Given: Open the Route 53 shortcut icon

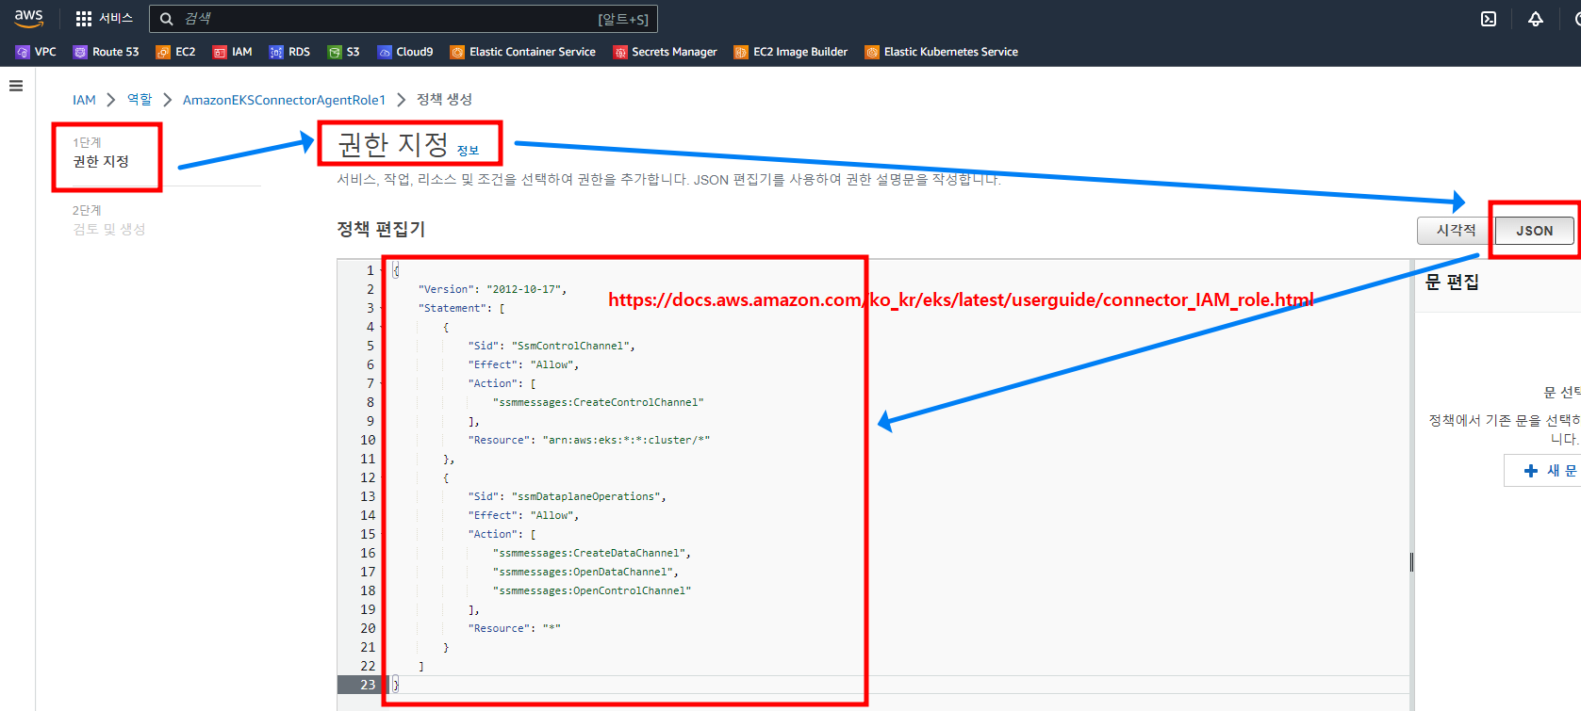Looking at the screenshot, I should (x=80, y=52).
